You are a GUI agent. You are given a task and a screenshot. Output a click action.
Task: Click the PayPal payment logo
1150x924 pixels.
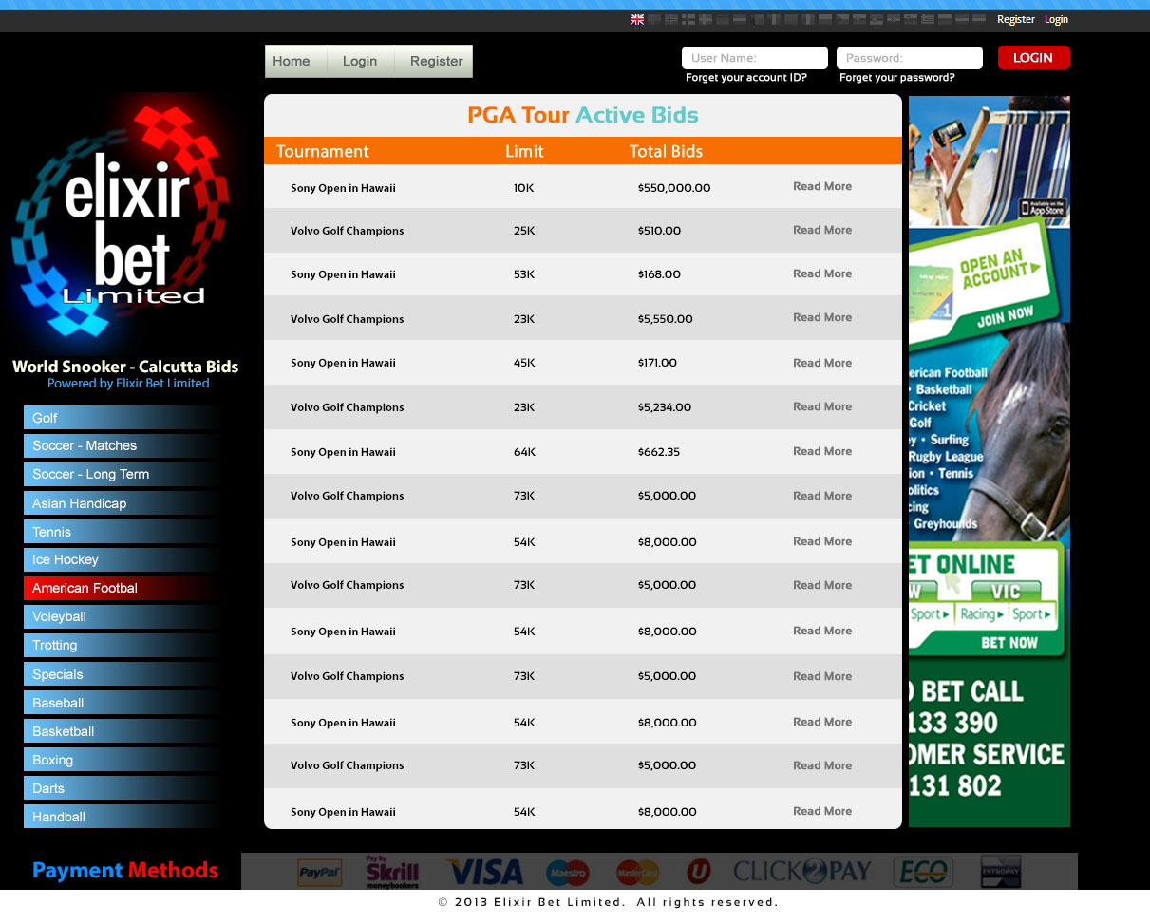click(x=319, y=872)
